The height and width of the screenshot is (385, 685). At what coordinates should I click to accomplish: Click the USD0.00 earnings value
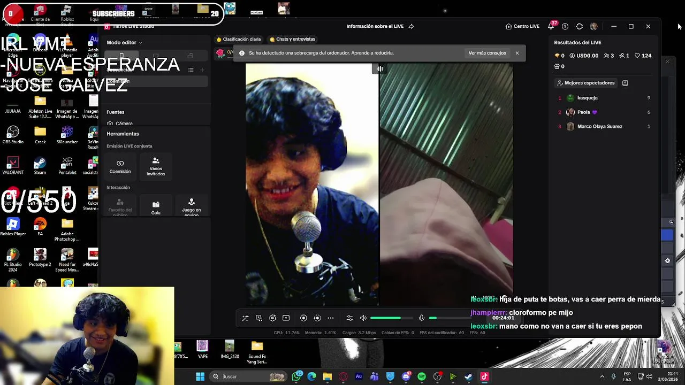pos(584,56)
